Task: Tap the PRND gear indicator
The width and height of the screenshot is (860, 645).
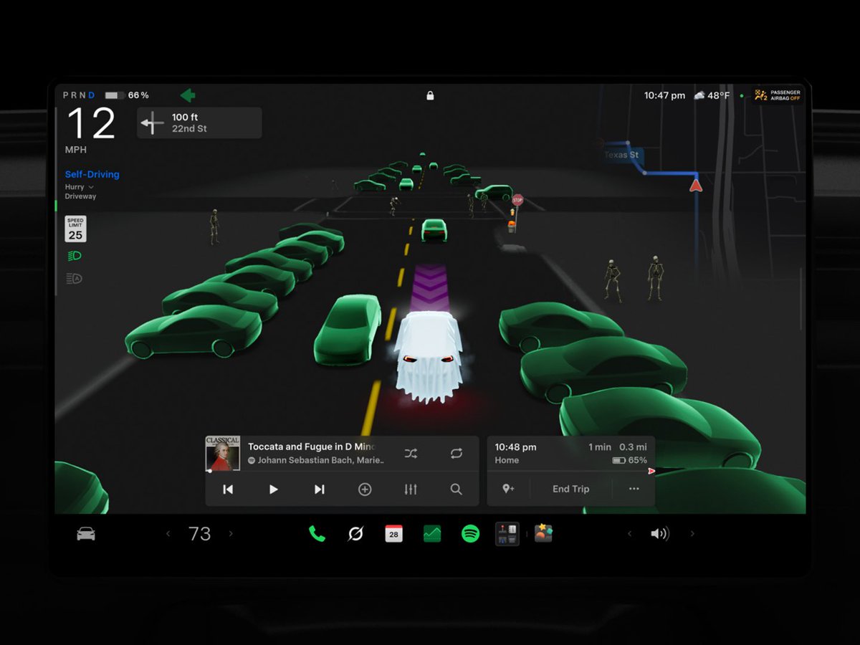Action: (79, 95)
